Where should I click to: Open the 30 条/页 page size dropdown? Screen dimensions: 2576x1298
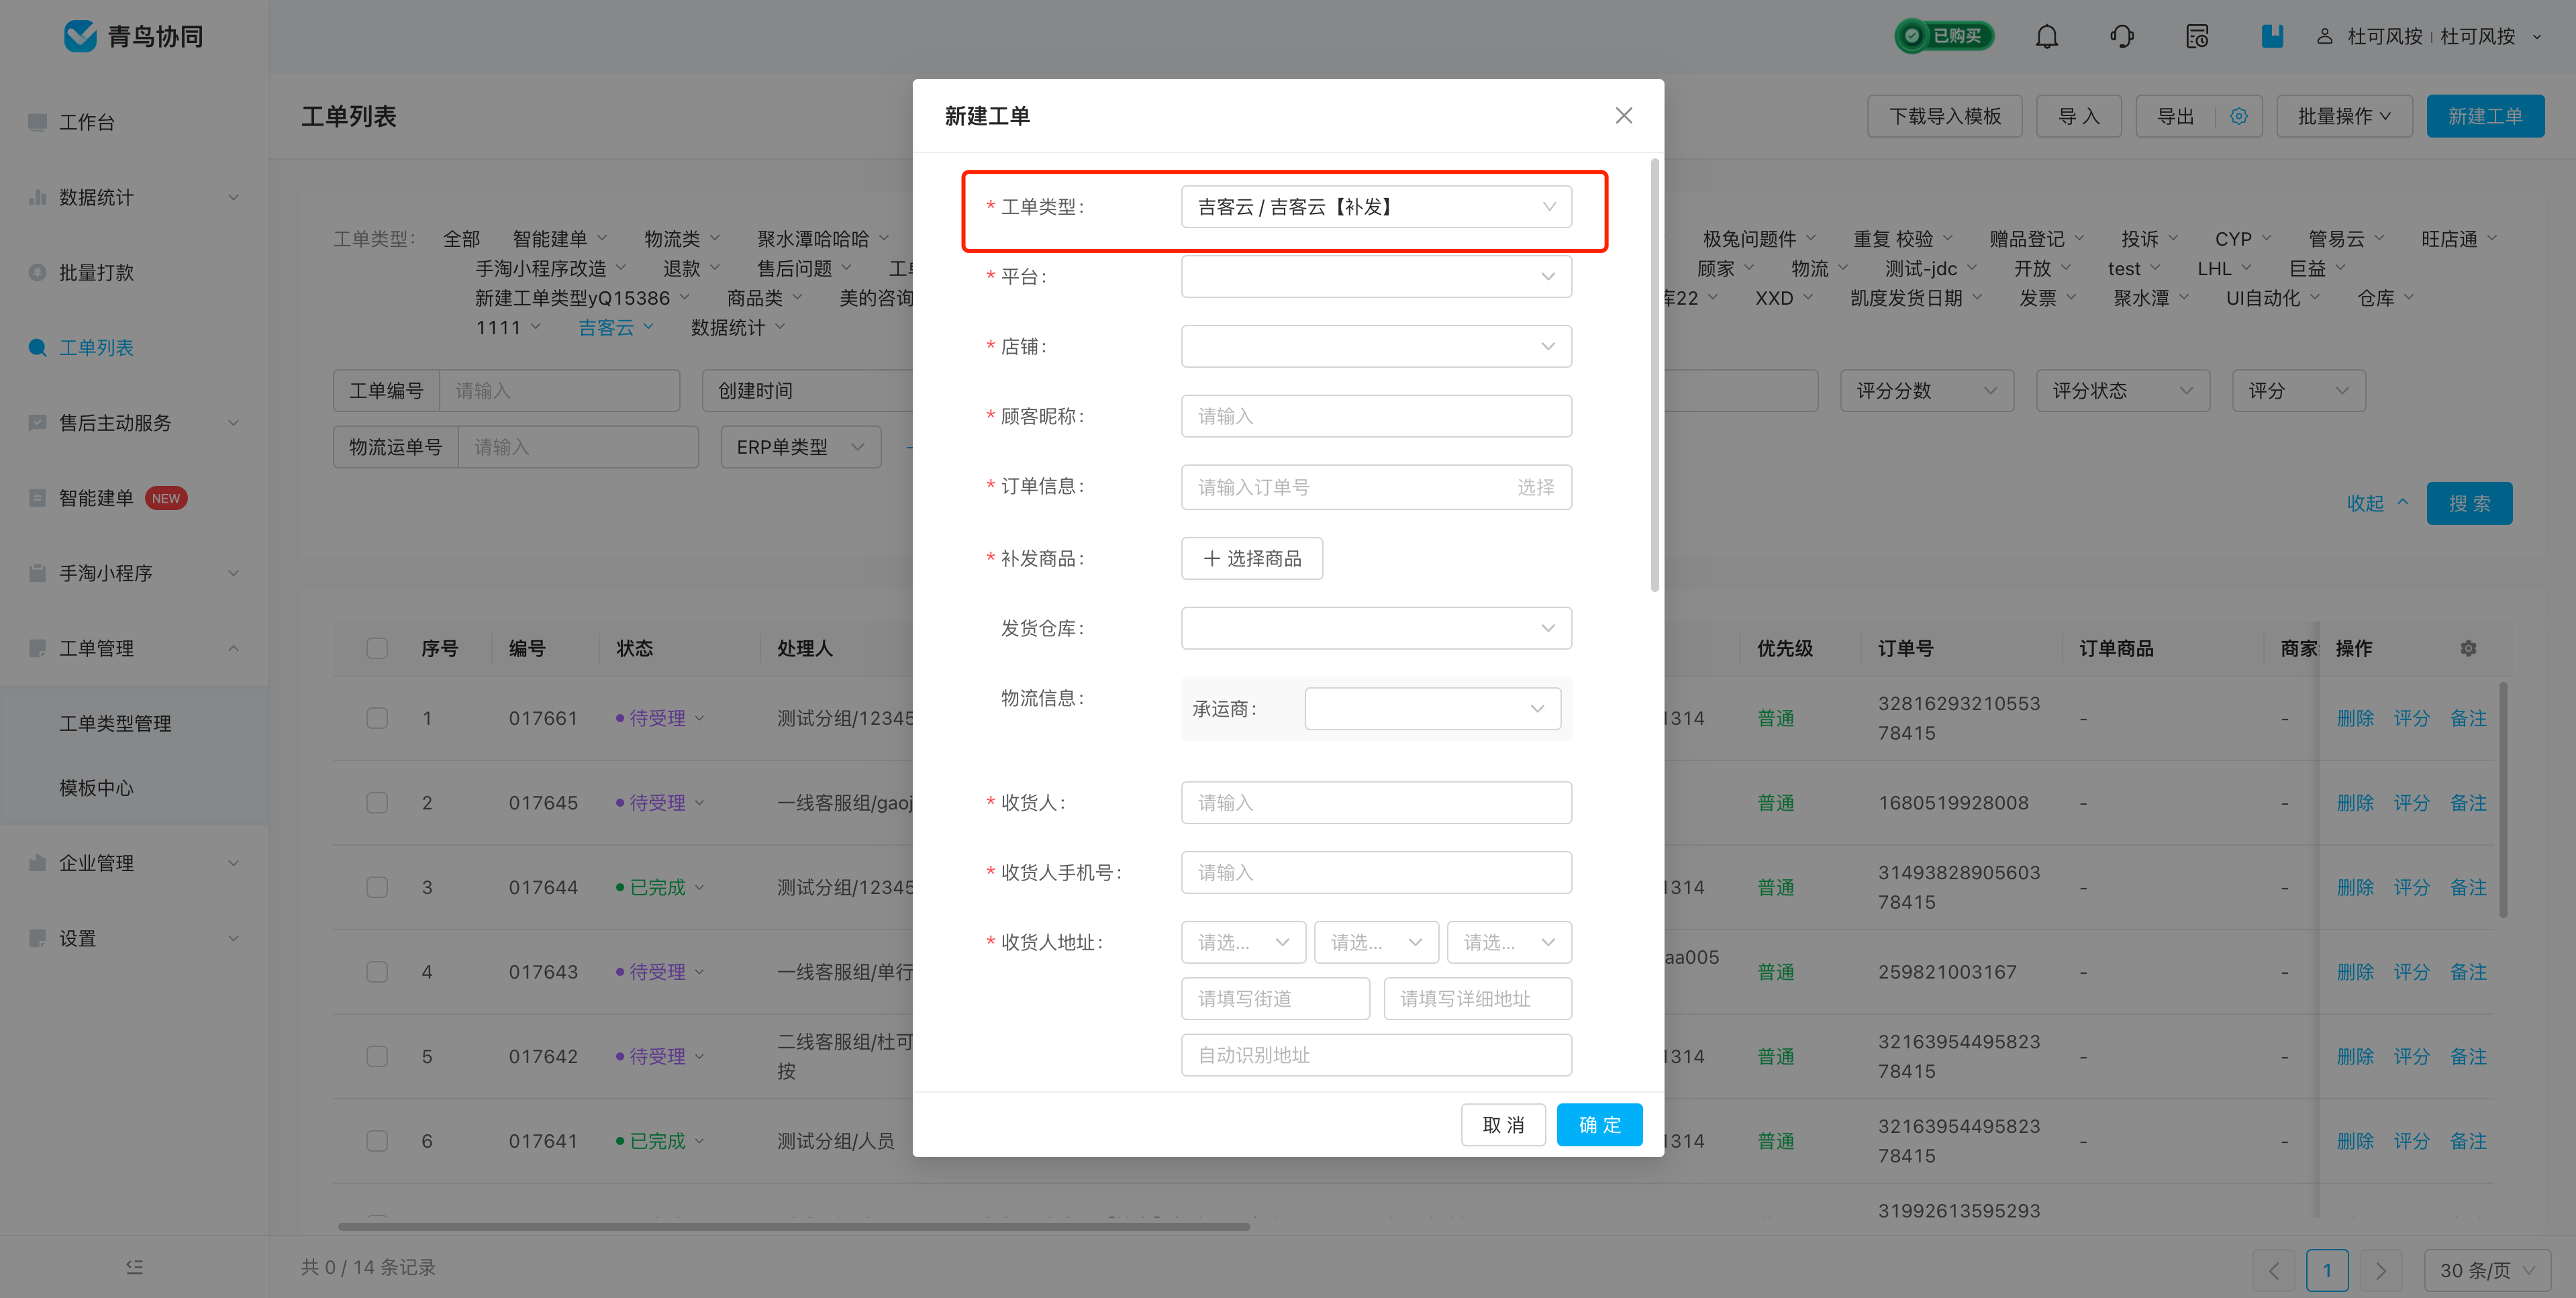coord(2486,1270)
